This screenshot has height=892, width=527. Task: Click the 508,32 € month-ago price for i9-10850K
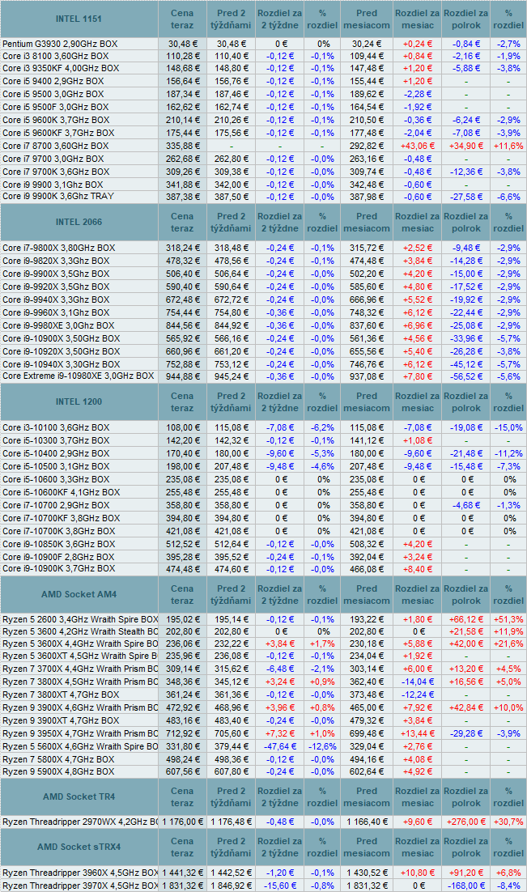367,545
